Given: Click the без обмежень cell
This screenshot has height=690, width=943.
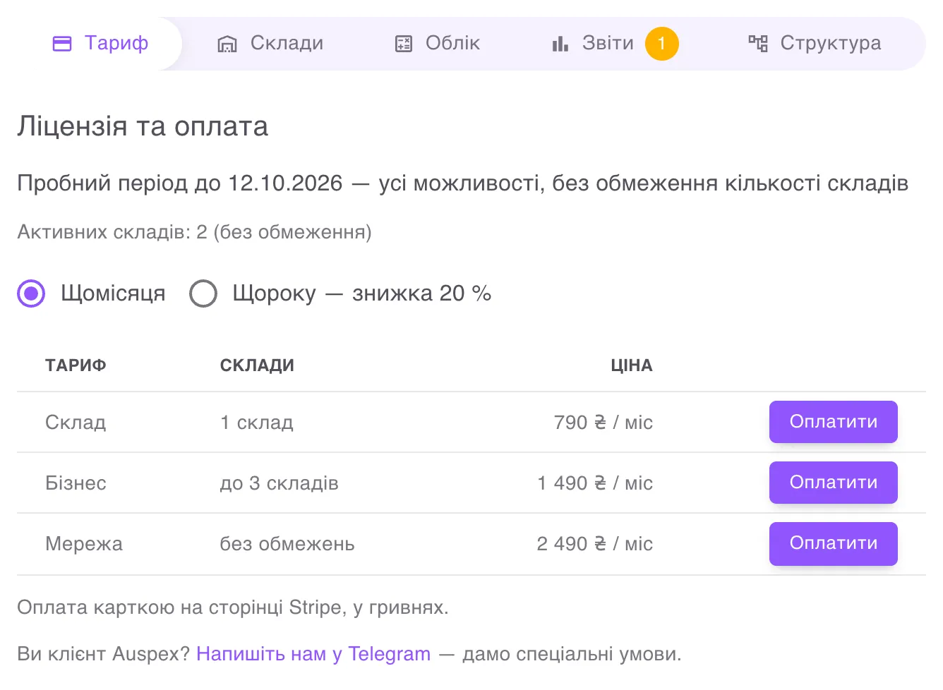Looking at the screenshot, I should [x=287, y=544].
